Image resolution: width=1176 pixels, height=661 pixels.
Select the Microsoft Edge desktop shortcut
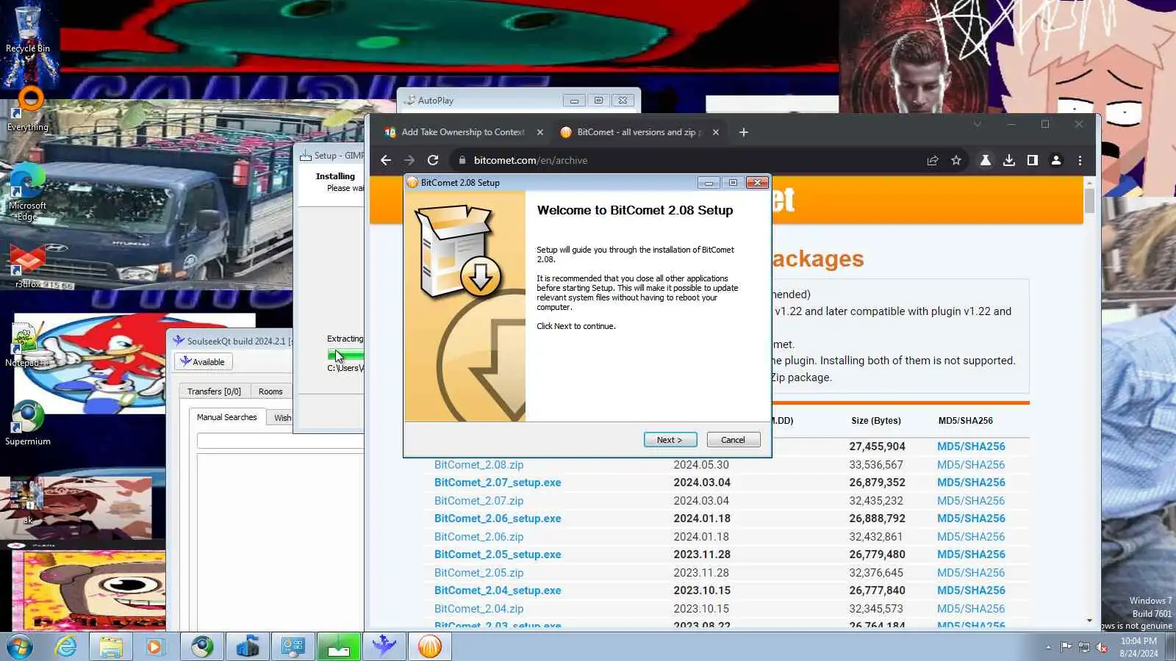coord(27,192)
